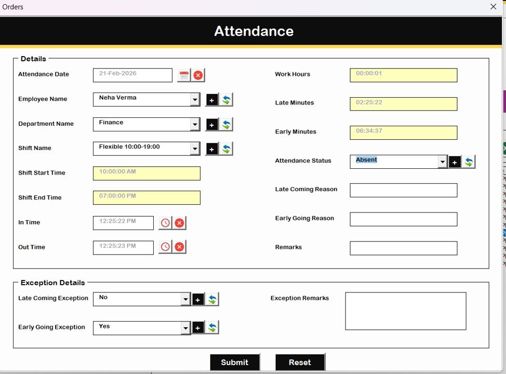Add a new Attendance Status with plus icon

click(454, 162)
